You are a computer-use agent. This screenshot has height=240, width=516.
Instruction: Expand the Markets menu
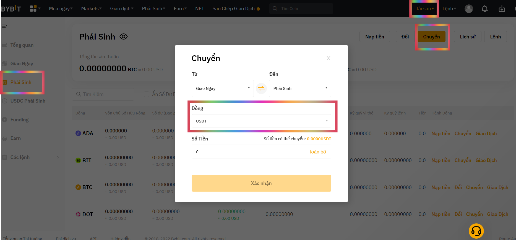pos(91,9)
